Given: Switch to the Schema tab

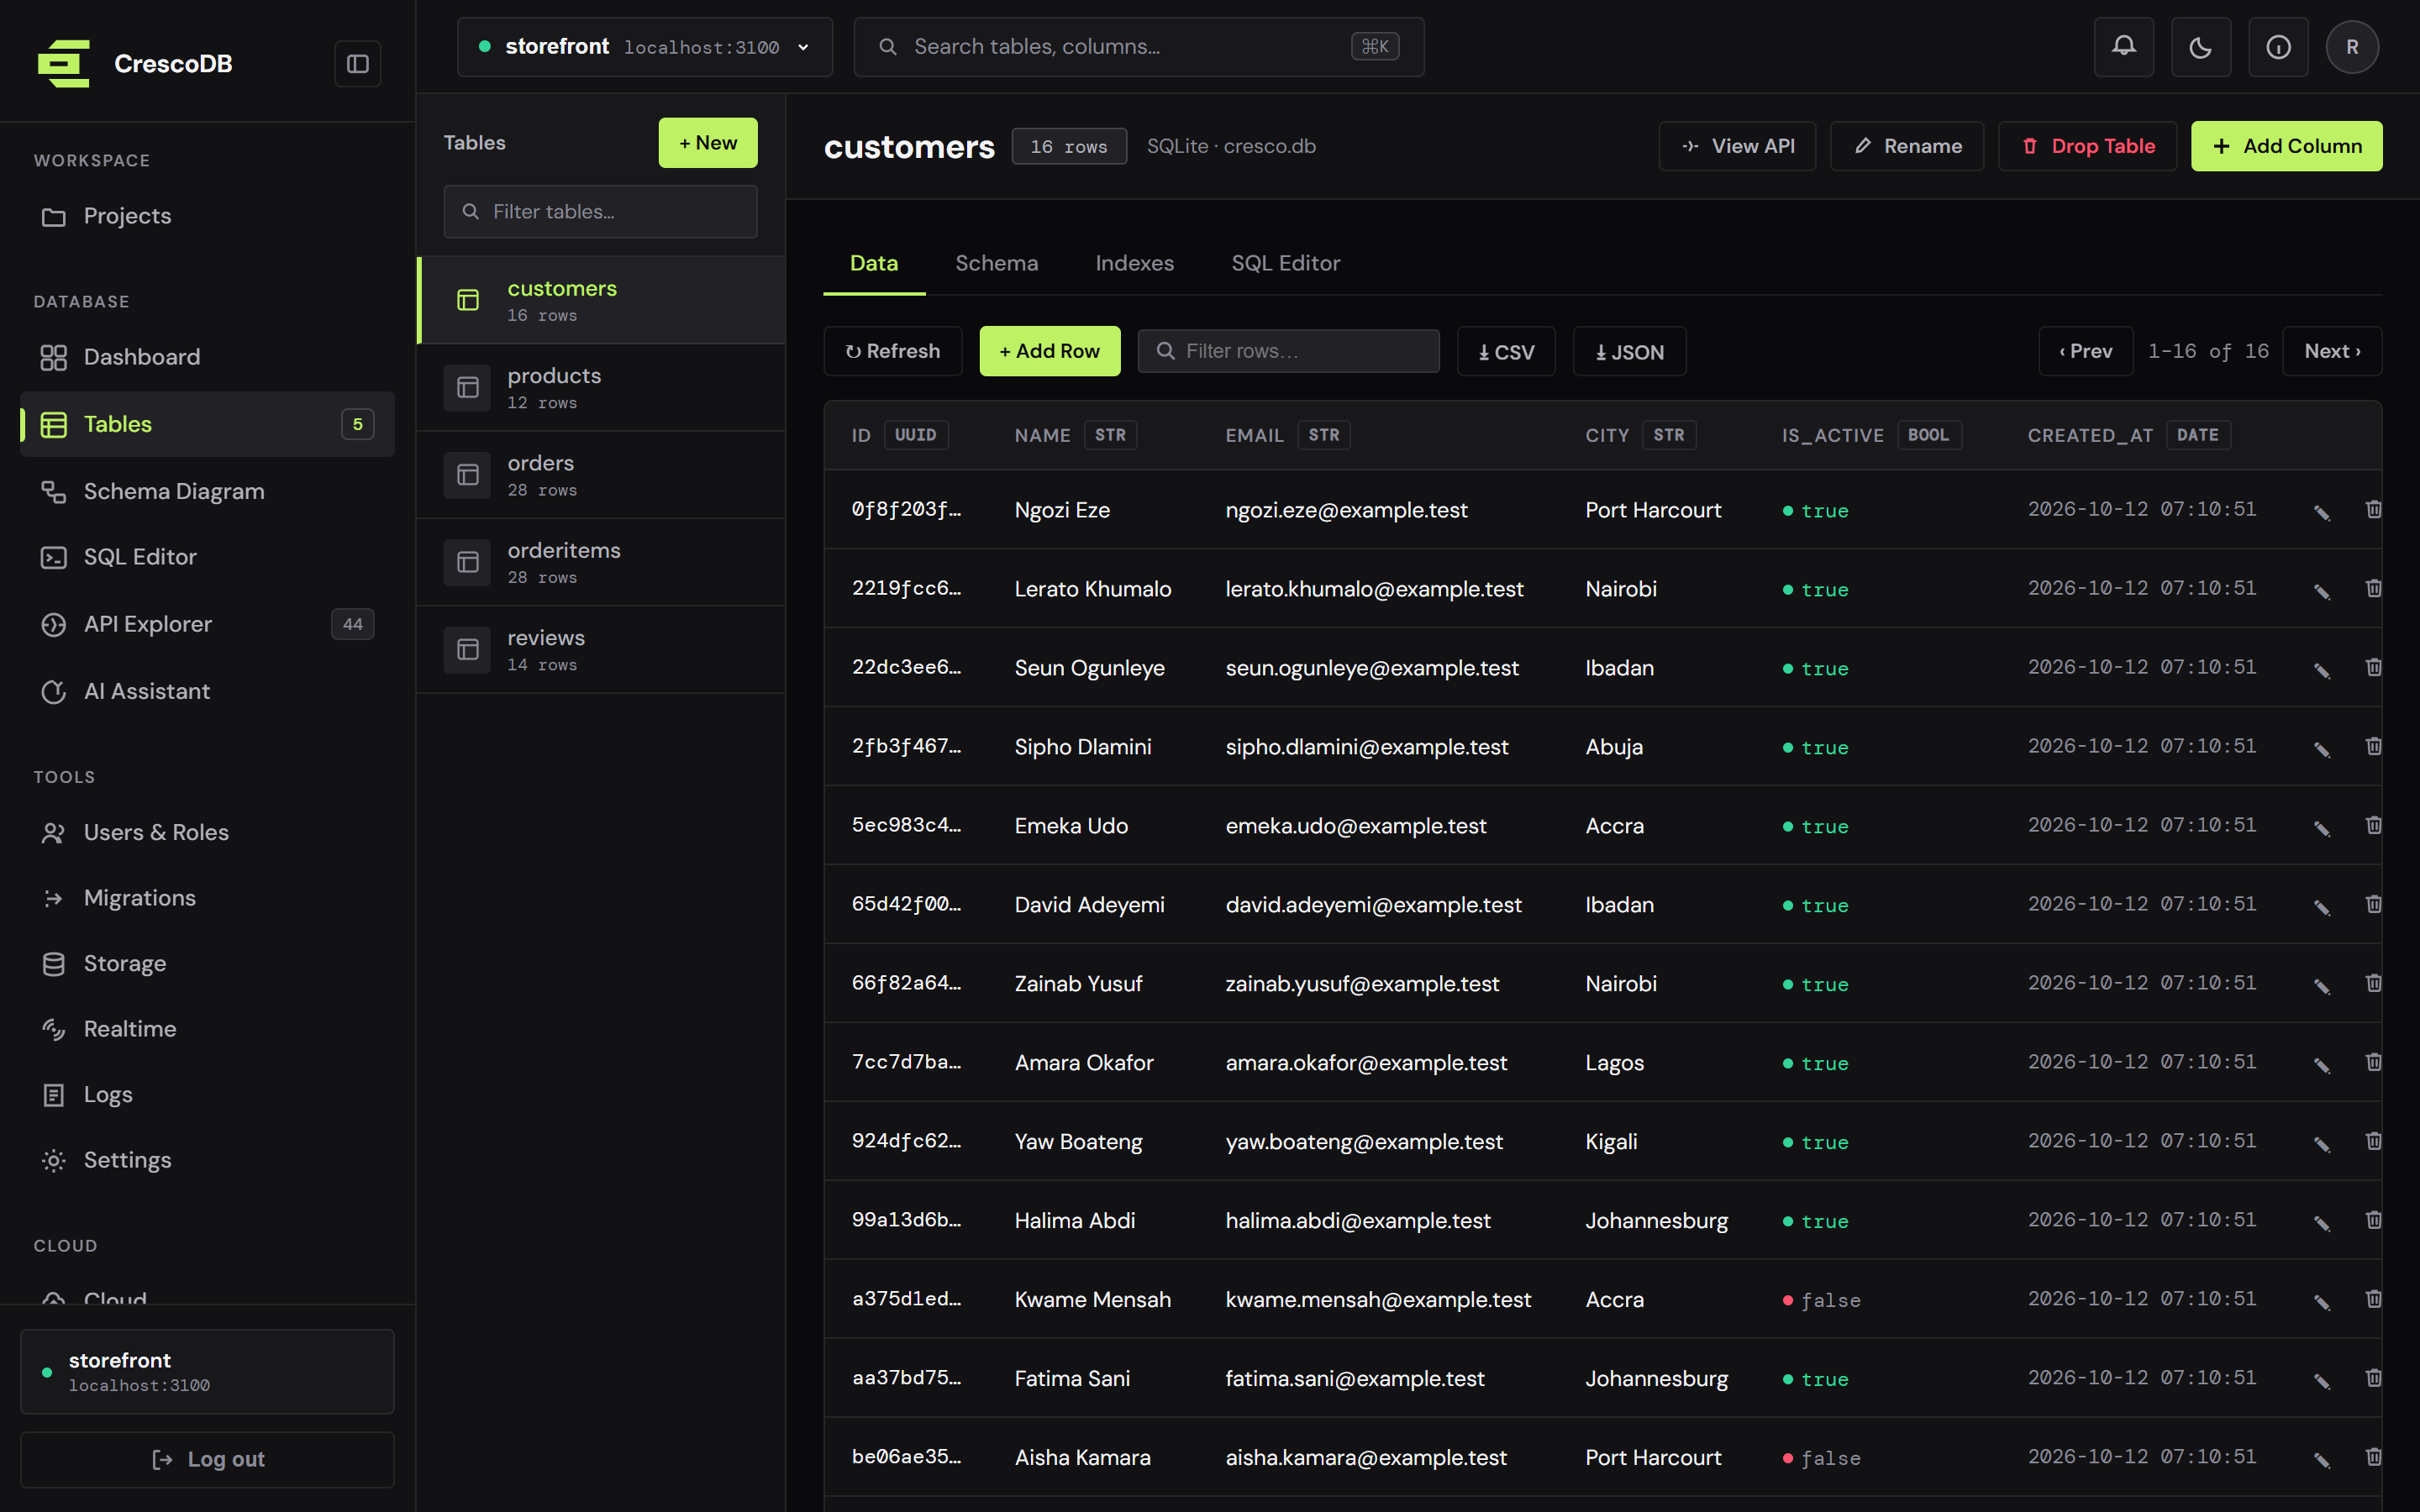Looking at the screenshot, I should point(996,263).
